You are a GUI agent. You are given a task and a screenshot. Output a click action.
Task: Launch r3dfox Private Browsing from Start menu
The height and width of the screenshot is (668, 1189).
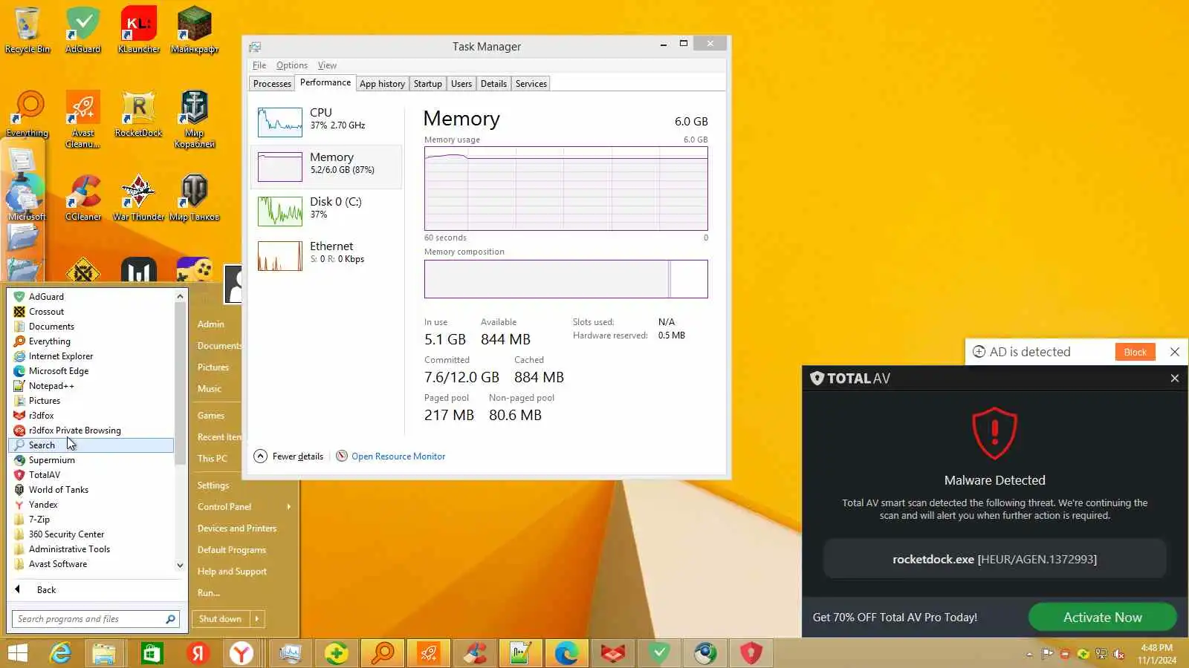click(x=92, y=430)
